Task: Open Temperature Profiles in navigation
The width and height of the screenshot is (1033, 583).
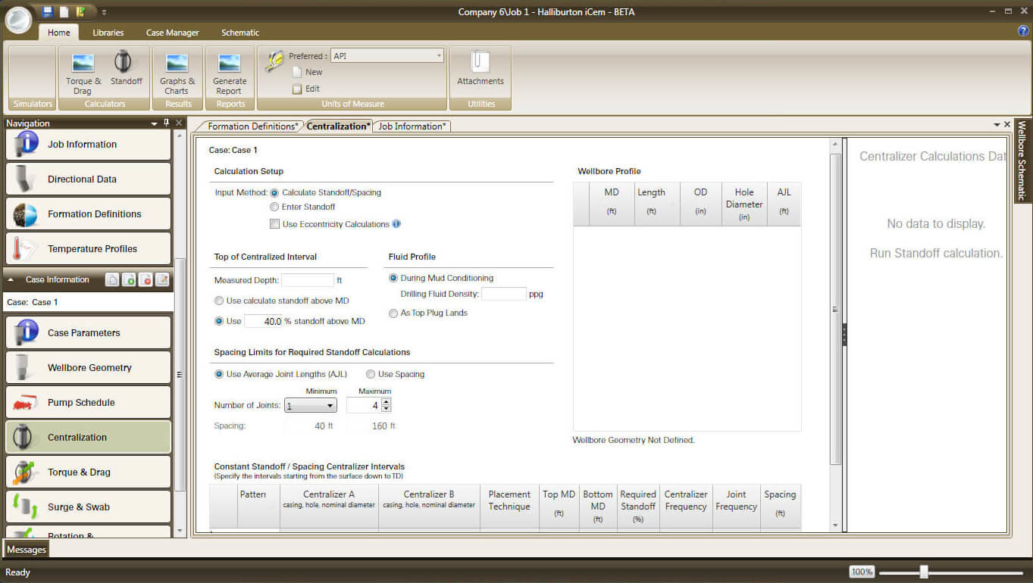Action: click(x=89, y=248)
